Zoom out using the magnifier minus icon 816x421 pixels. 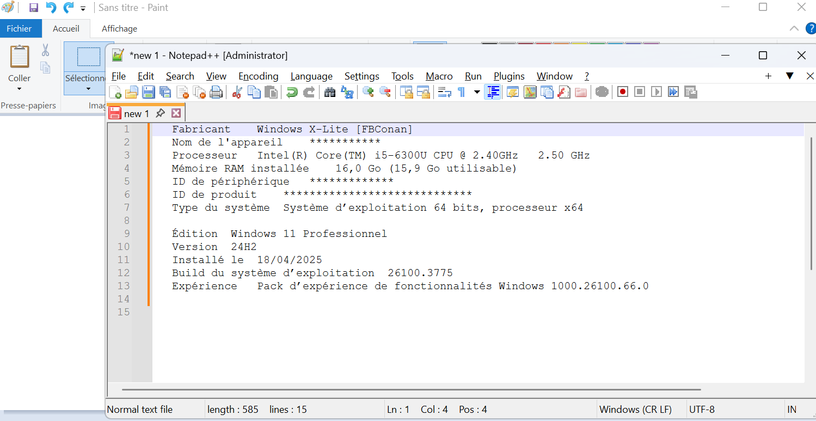[385, 92]
